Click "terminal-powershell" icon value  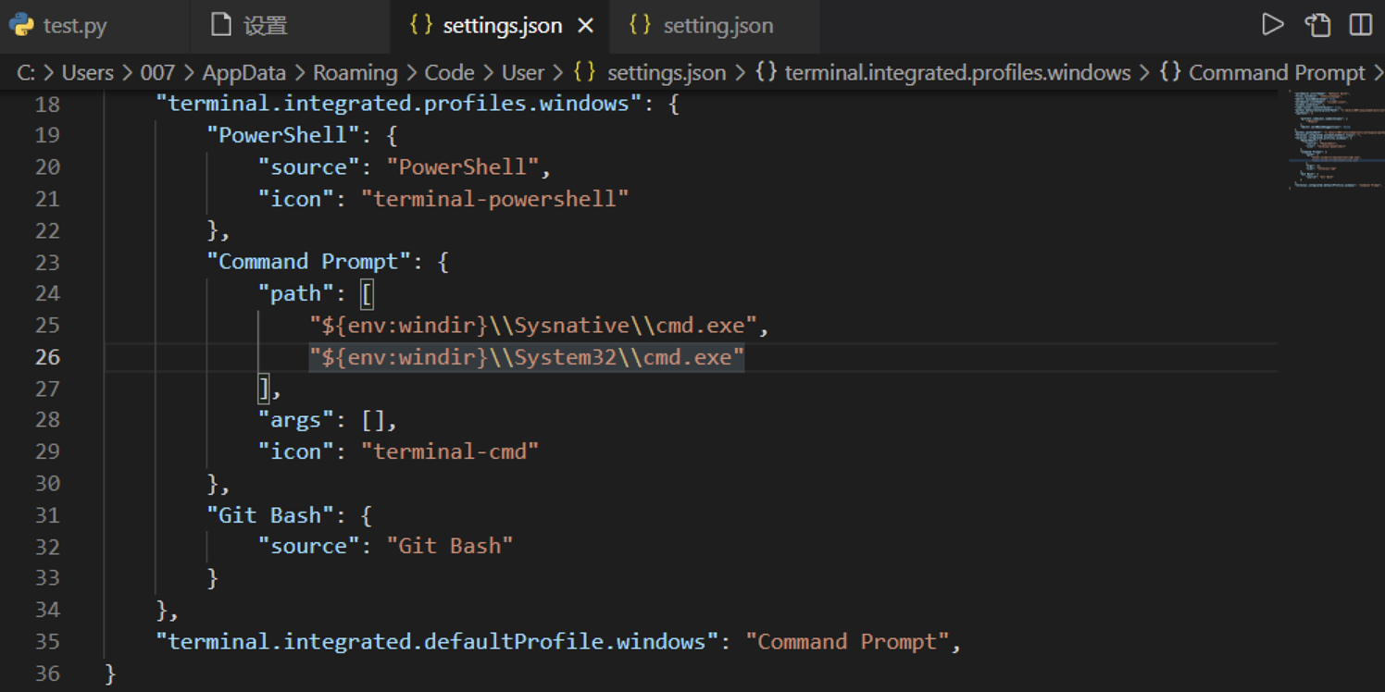pos(494,199)
